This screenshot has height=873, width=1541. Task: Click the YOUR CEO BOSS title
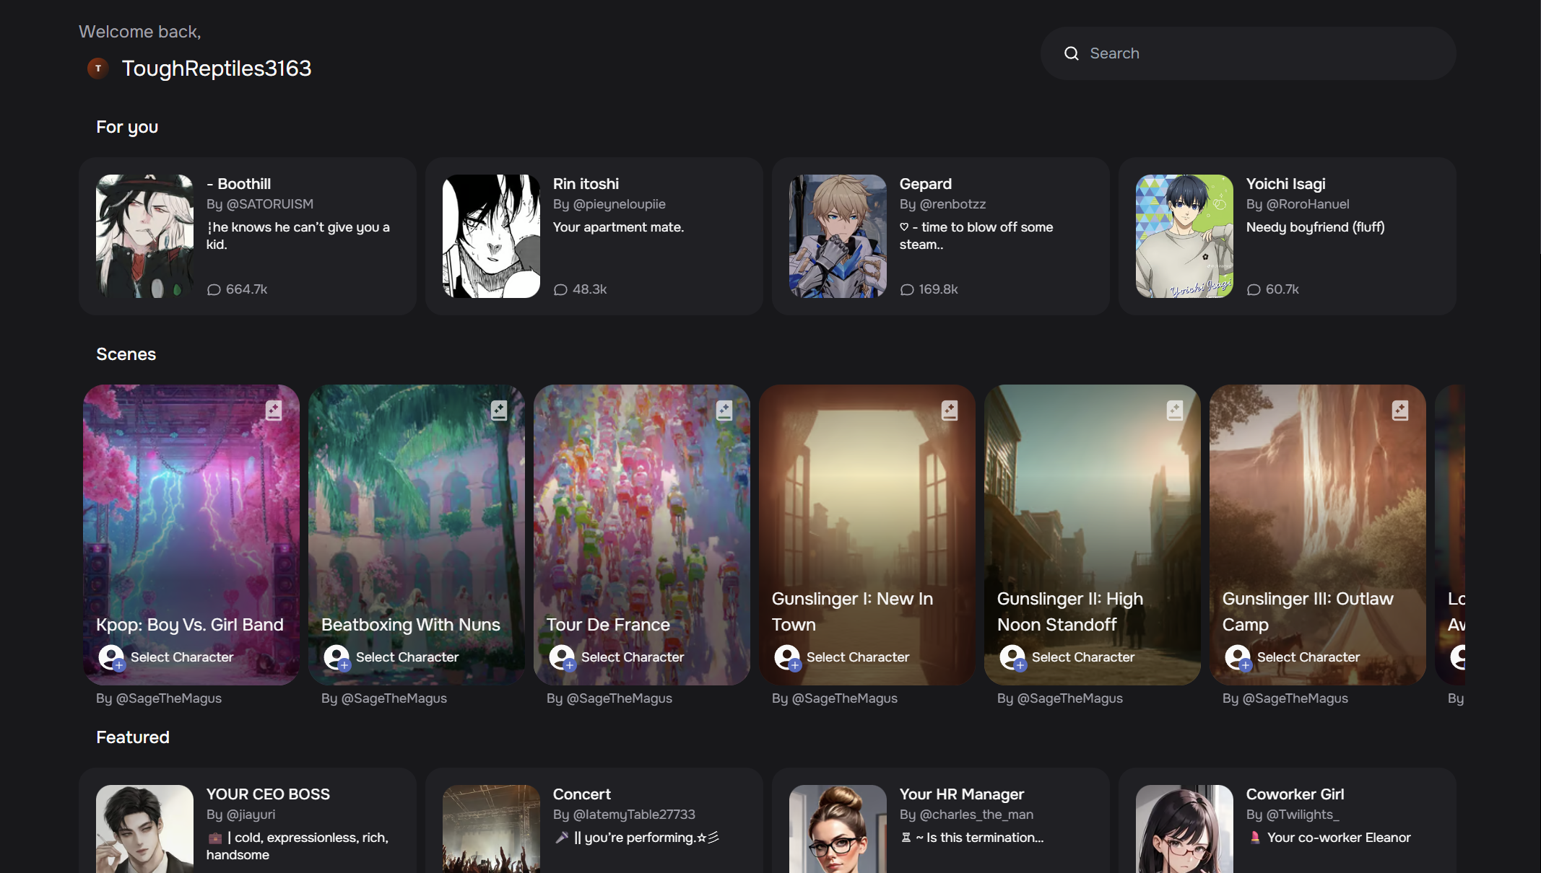pyautogui.click(x=268, y=794)
